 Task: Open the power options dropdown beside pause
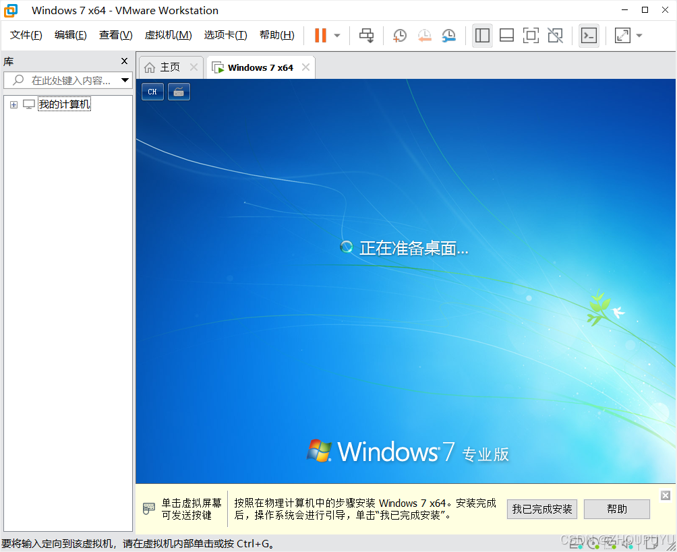pos(337,36)
